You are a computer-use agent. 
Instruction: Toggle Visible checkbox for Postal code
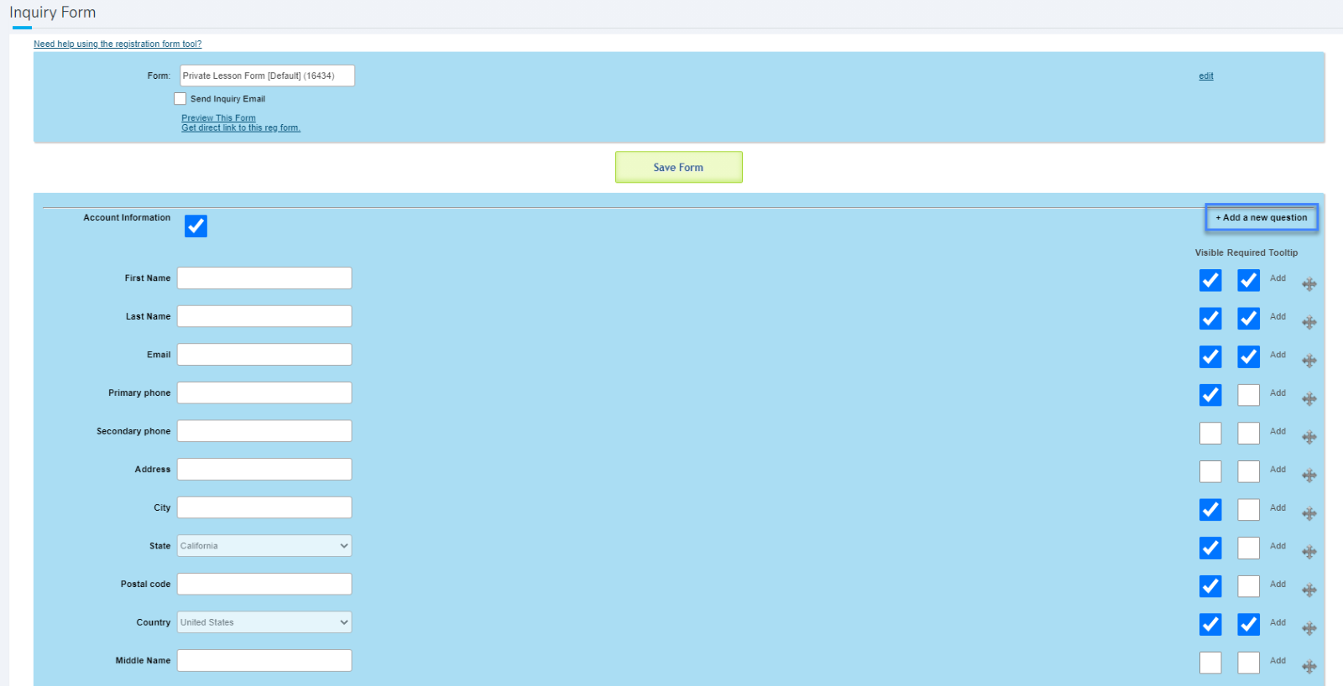coord(1210,586)
